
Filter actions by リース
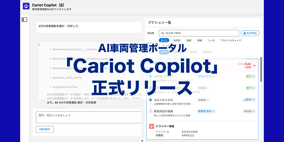coord(211,40)
